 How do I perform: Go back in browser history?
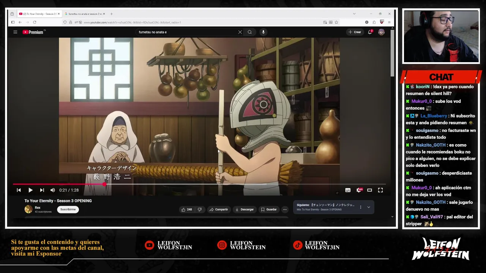click(20, 22)
